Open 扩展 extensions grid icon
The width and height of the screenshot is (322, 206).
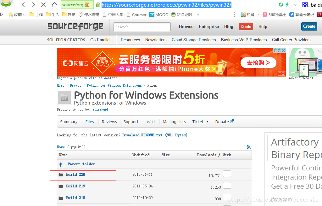click(x=243, y=14)
